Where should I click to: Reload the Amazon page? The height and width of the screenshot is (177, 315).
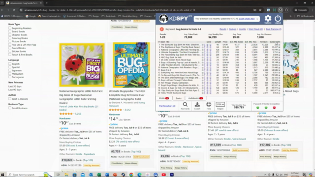[14, 10]
